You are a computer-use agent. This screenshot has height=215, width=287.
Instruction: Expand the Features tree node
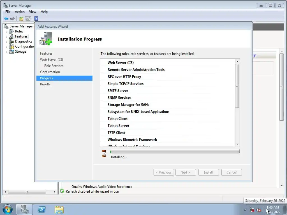[7, 37]
